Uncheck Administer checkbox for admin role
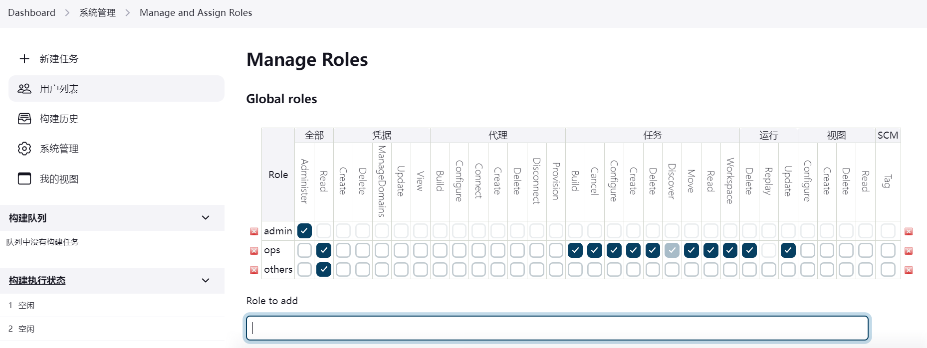This screenshot has width=927, height=348. click(304, 231)
